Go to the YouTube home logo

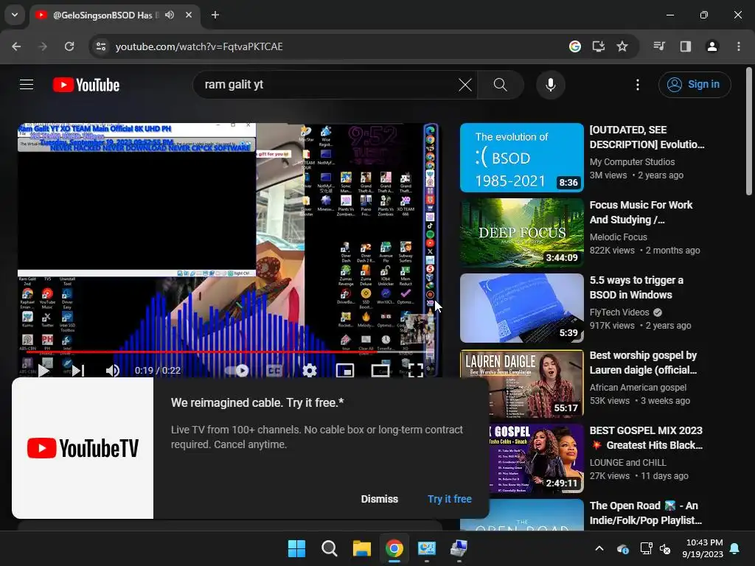point(86,85)
